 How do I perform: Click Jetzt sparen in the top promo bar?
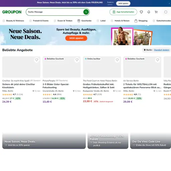click(x=123, y=3)
